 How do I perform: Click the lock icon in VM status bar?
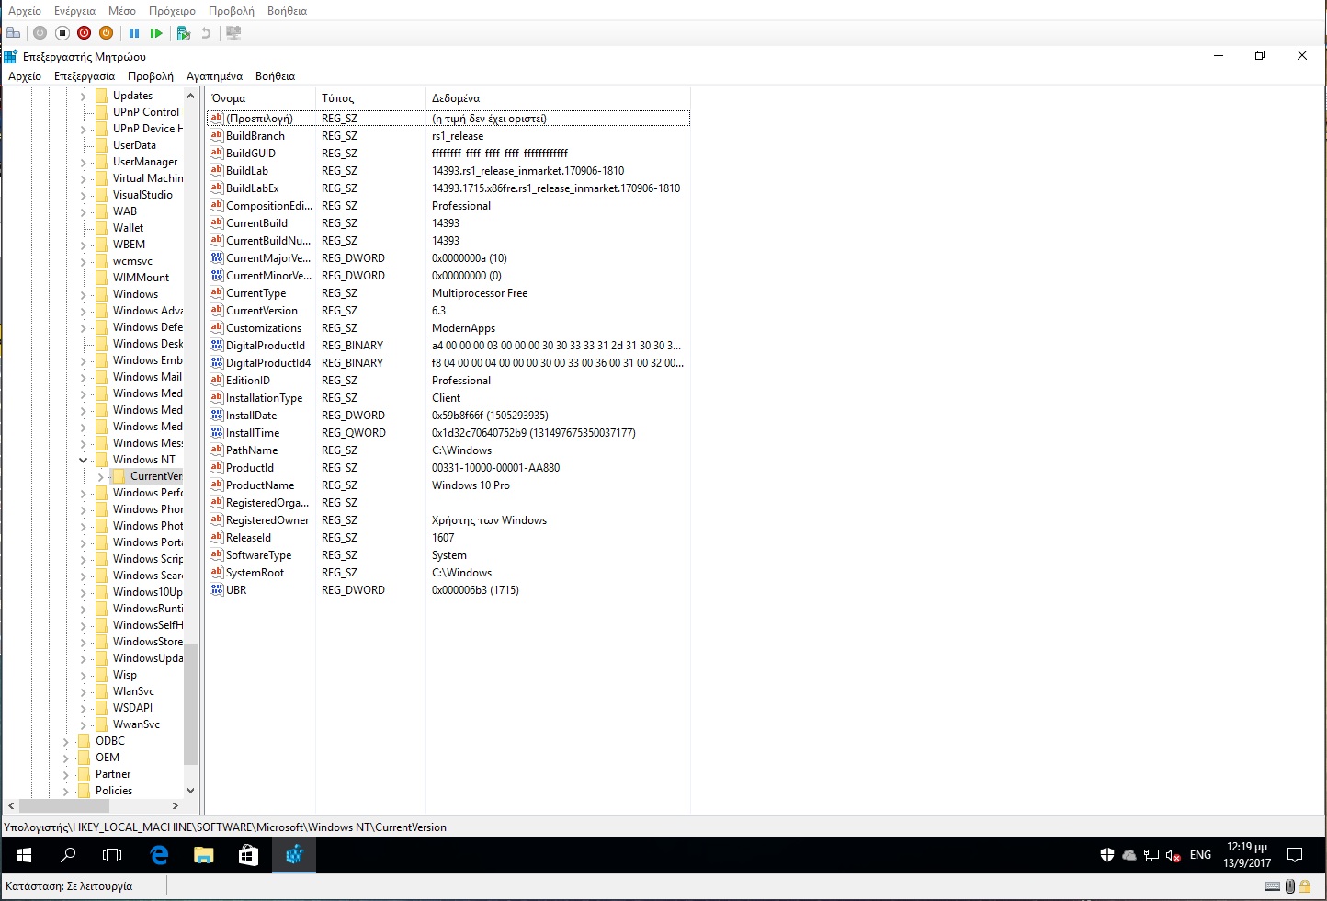coord(1305,886)
